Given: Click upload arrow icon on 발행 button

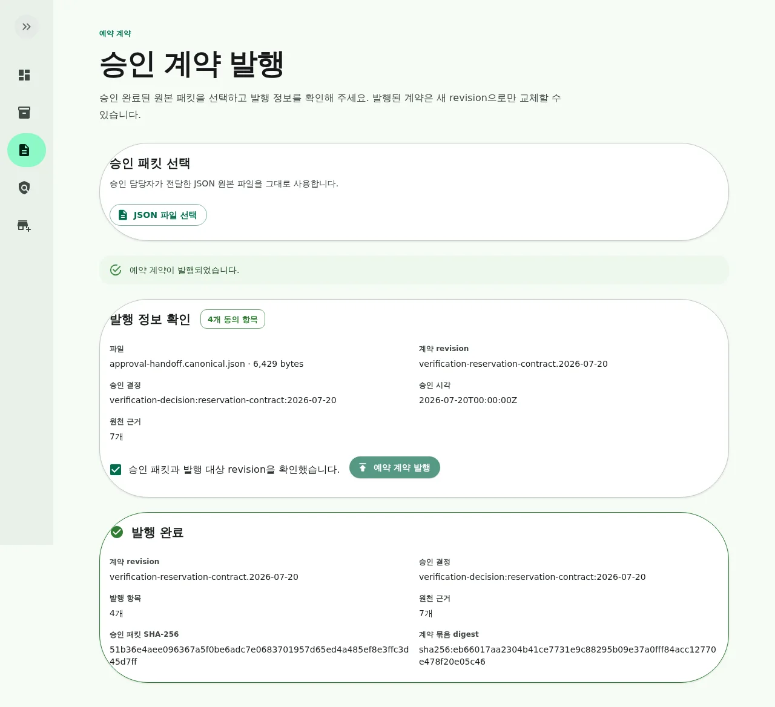Looking at the screenshot, I should coord(363,467).
